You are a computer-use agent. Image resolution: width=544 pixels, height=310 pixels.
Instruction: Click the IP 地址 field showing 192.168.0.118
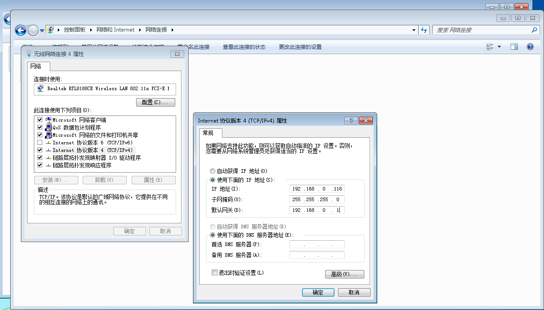tap(317, 189)
